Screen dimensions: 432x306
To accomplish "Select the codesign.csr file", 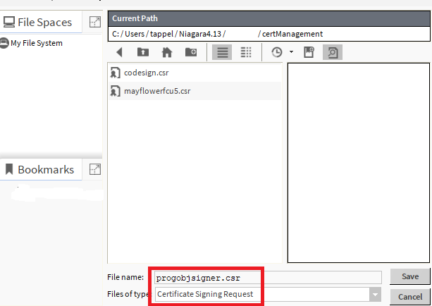I will pos(146,73).
